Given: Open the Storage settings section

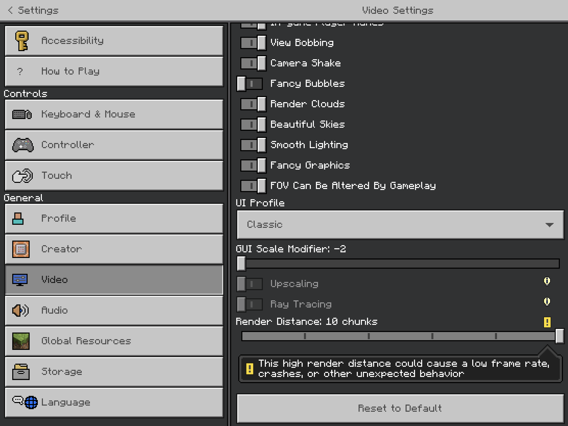Looking at the screenshot, I should click(114, 372).
